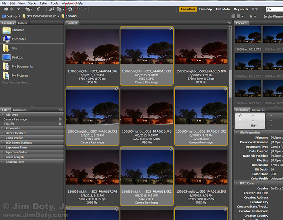Collapse the File Properties metadata section
283x220 pixels.
[237, 132]
